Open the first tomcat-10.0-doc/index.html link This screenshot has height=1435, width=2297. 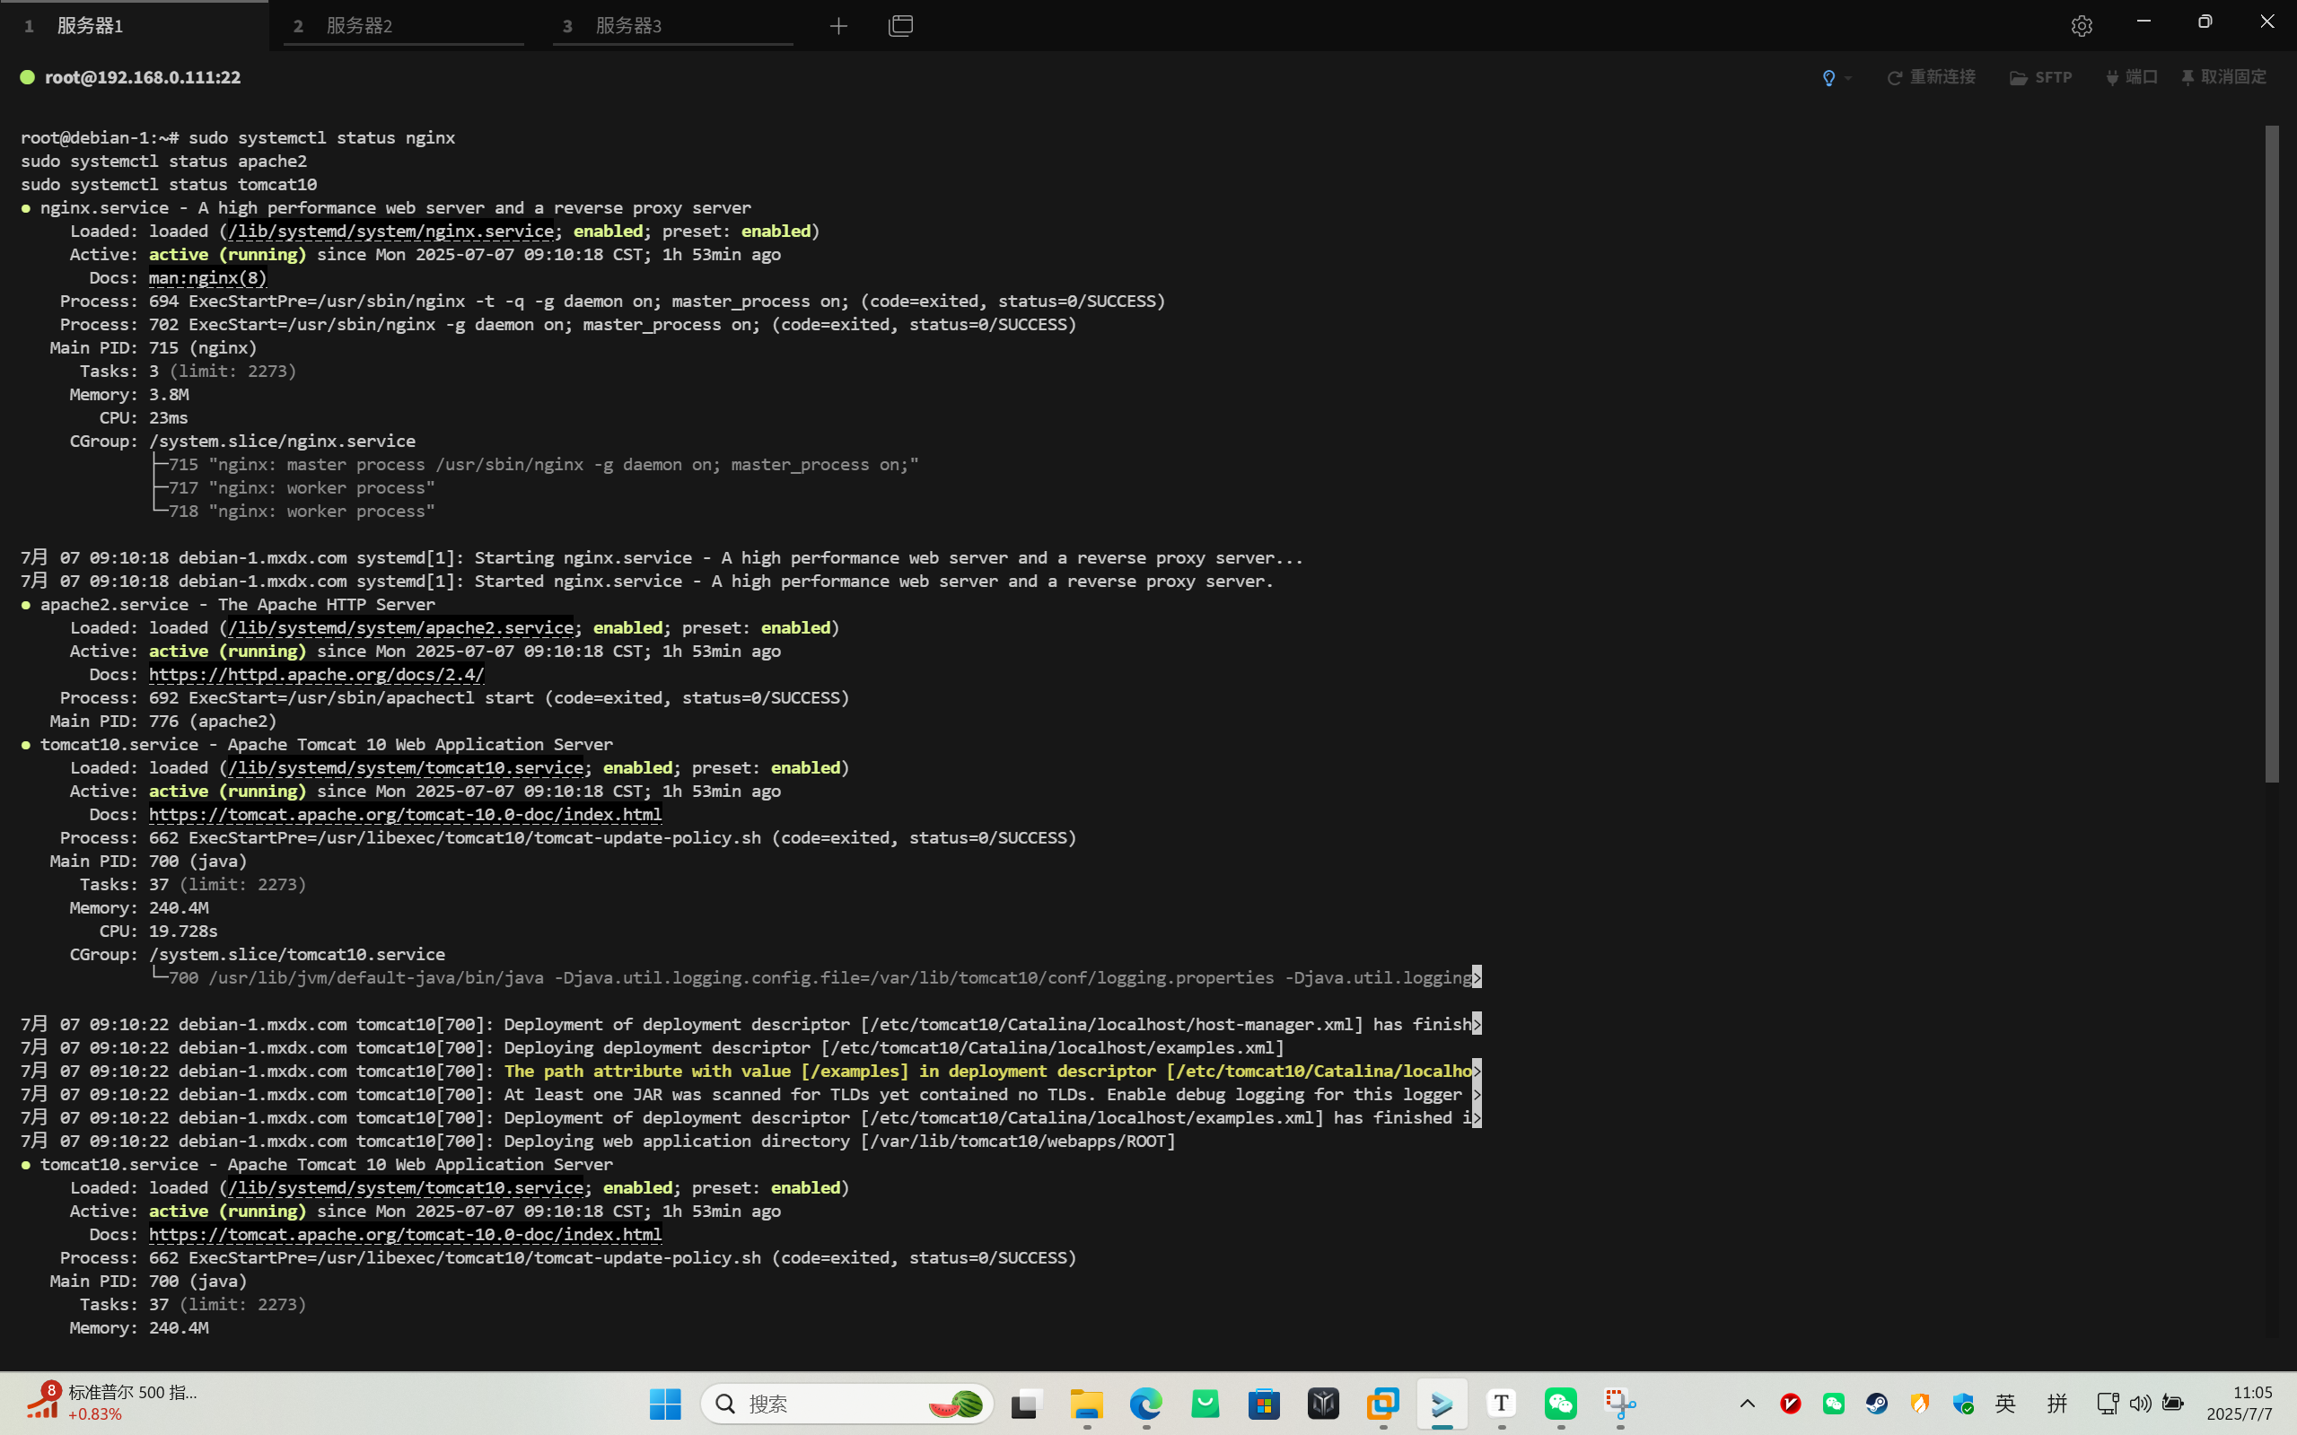coord(406,813)
